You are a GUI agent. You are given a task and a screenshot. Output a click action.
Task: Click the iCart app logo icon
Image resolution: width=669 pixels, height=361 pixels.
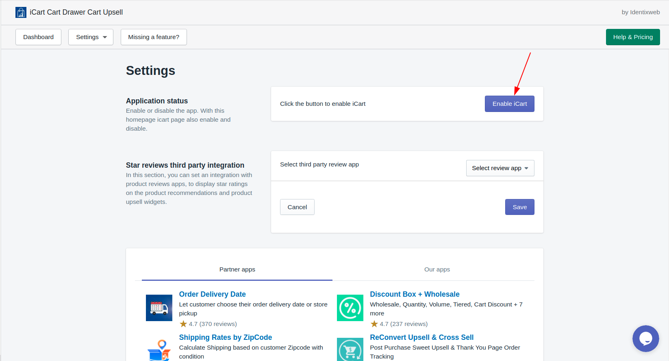[21, 12]
